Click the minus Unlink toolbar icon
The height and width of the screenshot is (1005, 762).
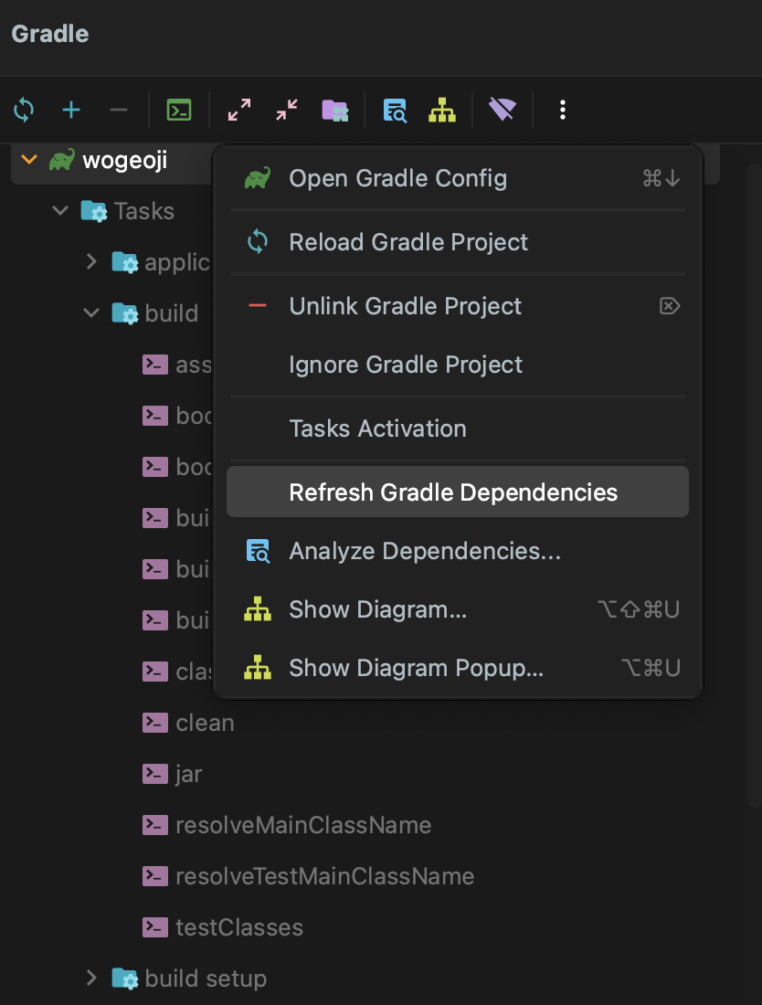point(119,110)
